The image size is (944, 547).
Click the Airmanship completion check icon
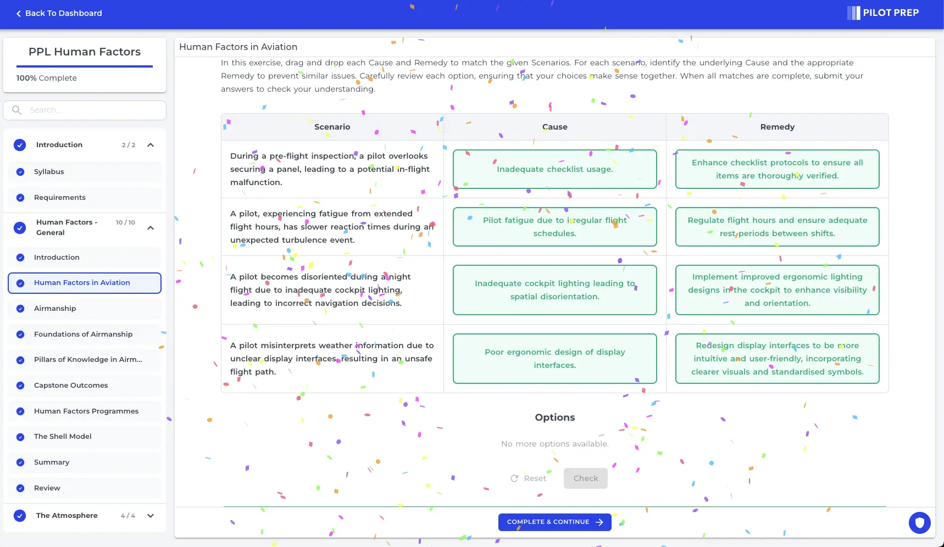click(20, 309)
